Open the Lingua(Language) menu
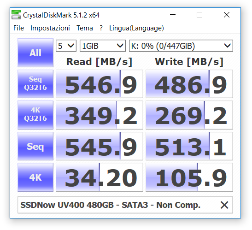Screen dimensions: 252x230 coord(137,28)
